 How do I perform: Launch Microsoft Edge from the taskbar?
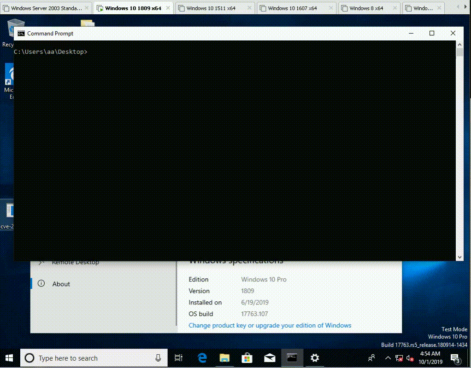click(202, 358)
